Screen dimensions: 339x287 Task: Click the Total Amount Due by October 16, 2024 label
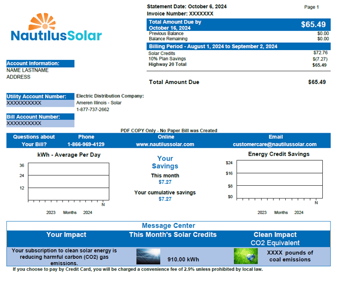pyautogui.click(x=175, y=25)
